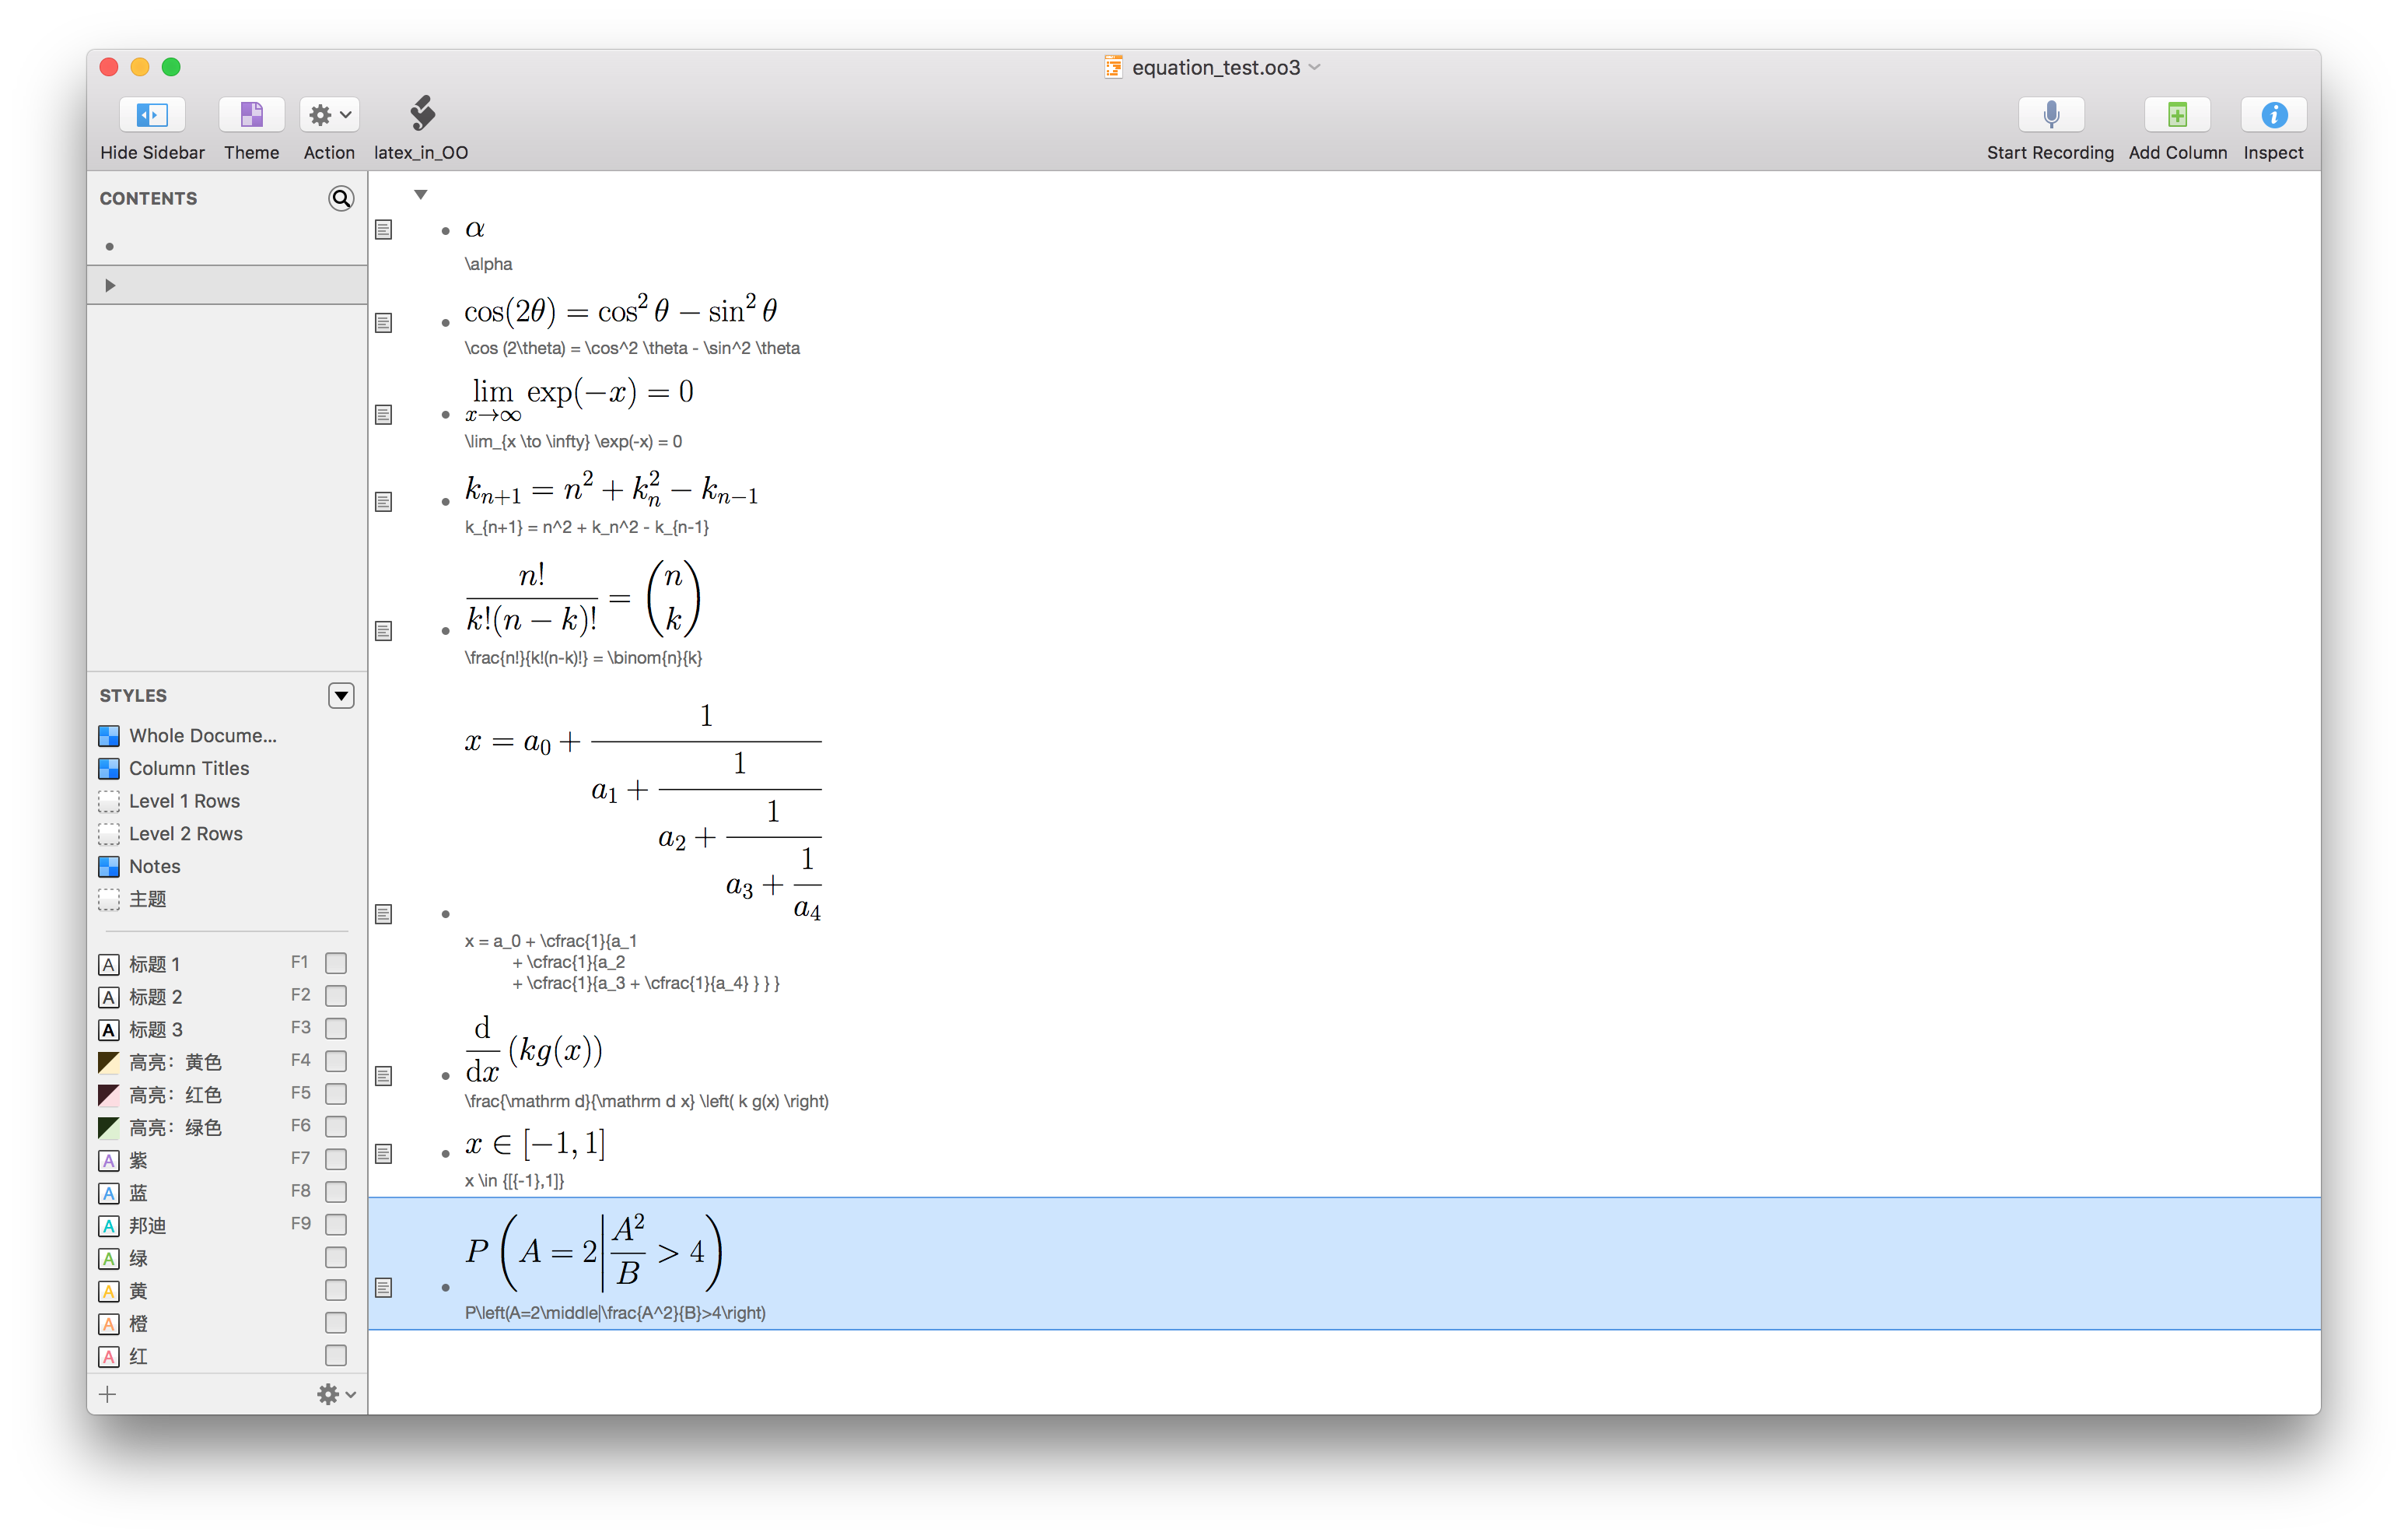Image resolution: width=2408 pixels, height=1539 pixels.
Task: Open the Theme picker icon
Action: click(x=251, y=114)
